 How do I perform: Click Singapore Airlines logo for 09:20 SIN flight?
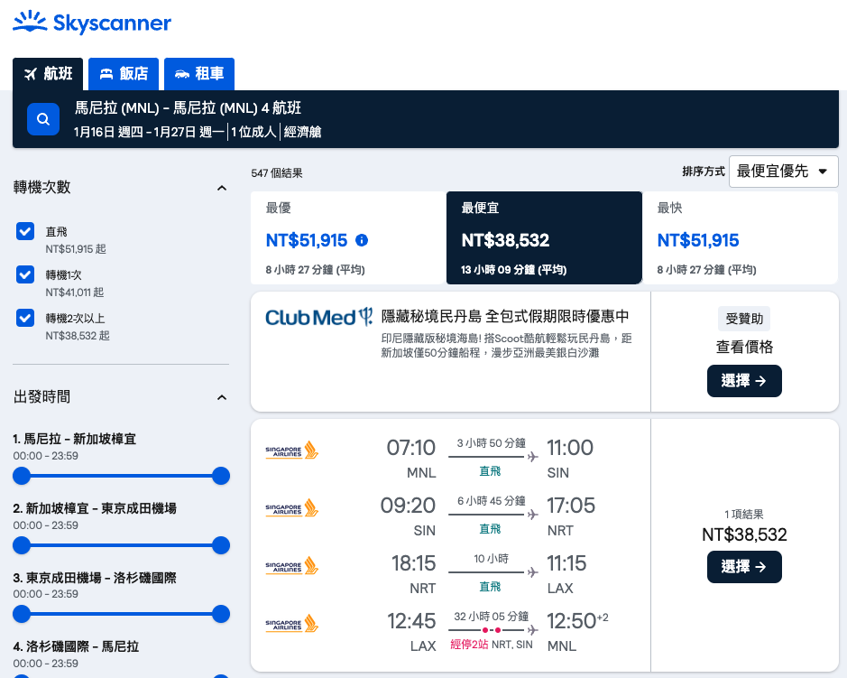point(291,508)
